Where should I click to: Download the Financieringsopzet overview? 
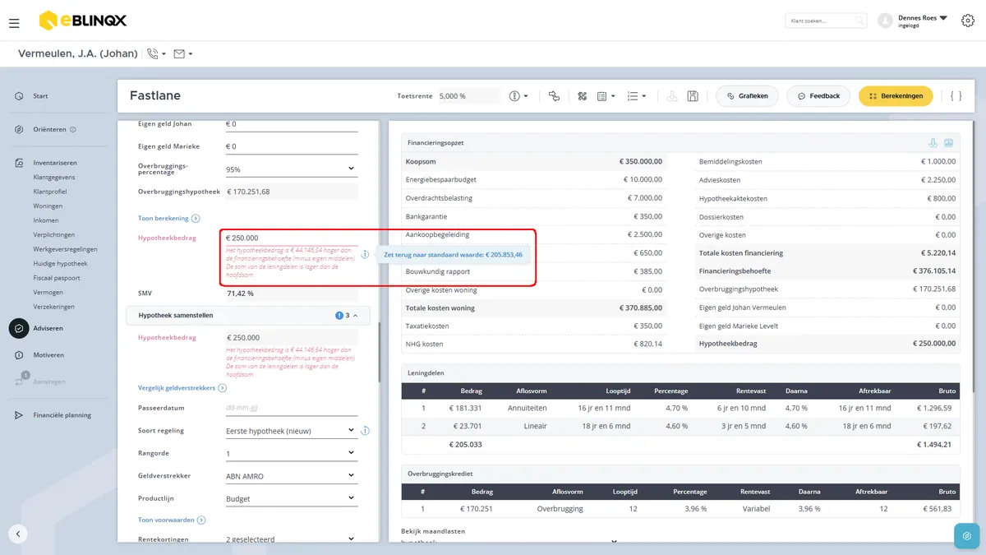(x=933, y=143)
